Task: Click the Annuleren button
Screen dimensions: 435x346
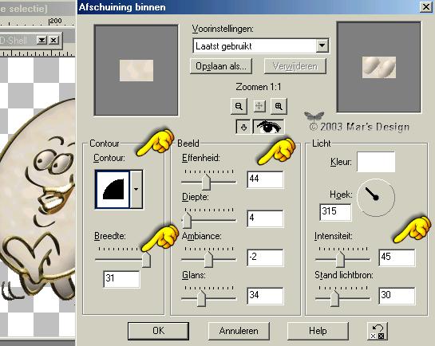Action: click(x=239, y=331)
